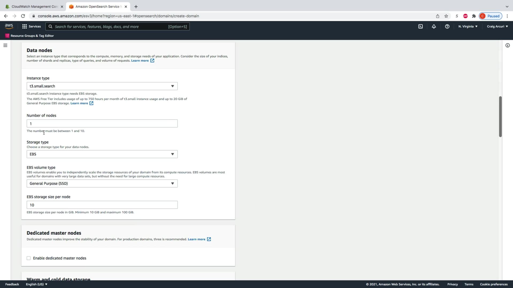Screen dimensions: 513x288
Task: Click the page vertical scrollbar thumb
Action: pyautogui.click(x=500, y=117)
